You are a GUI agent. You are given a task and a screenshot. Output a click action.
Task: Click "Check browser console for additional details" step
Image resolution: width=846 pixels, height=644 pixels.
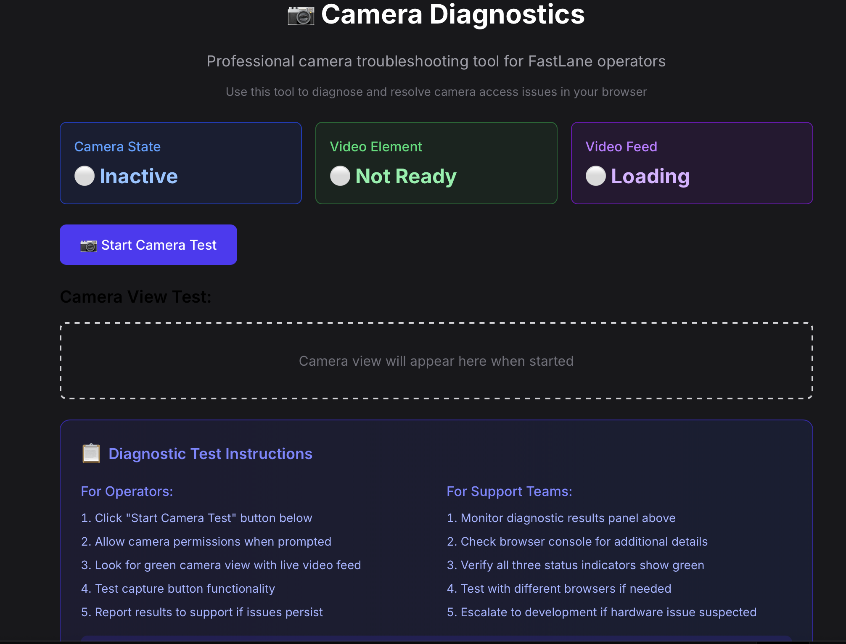577,541
